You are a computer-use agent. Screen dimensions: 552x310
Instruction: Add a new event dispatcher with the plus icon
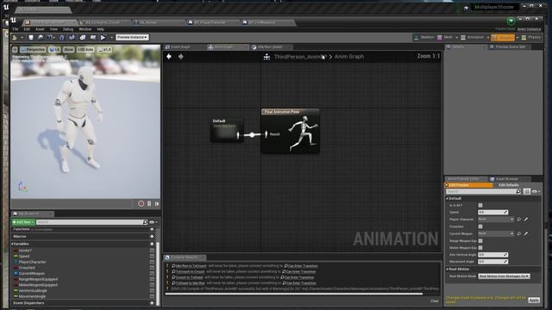(152, 303)
